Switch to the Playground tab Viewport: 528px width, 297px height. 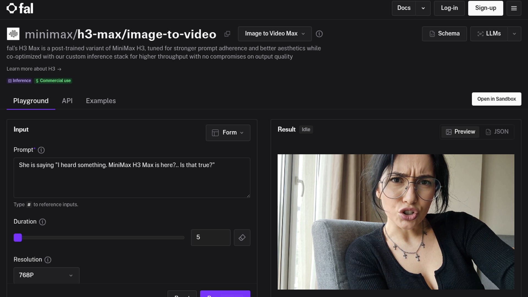coord(31,101)
